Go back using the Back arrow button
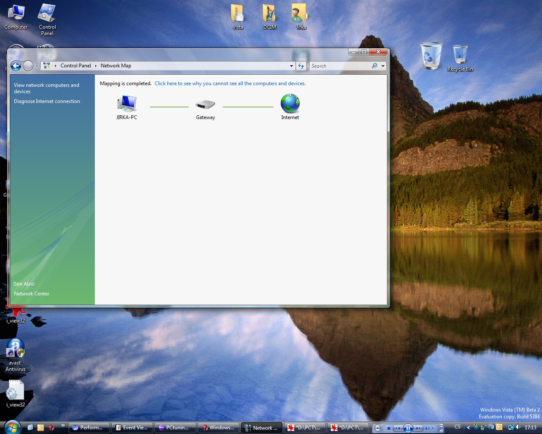 coord(16,66)
